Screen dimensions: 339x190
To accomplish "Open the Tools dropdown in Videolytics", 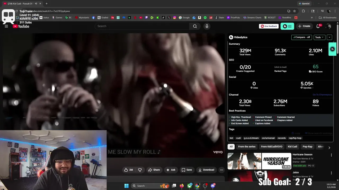I will [319, 37].
